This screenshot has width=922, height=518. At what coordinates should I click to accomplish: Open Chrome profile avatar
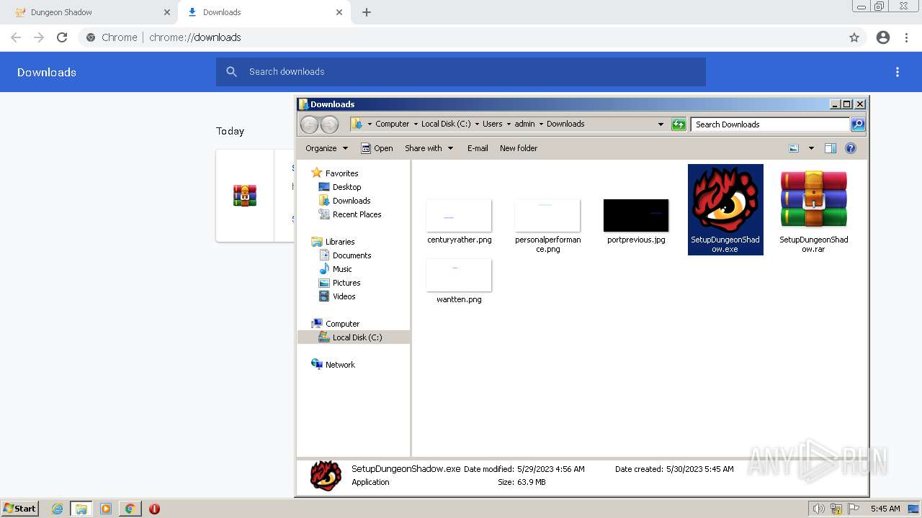click(x=883, y=37)
